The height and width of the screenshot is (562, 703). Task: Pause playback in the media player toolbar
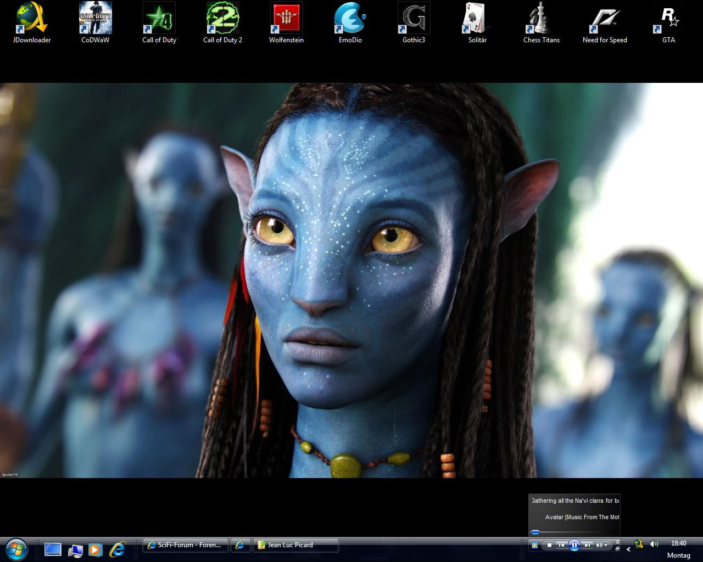point(574,545)
